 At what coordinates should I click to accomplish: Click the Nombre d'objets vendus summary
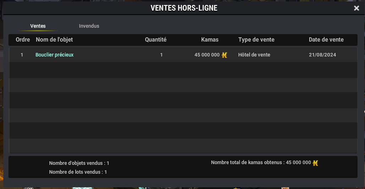click(79, 163)
